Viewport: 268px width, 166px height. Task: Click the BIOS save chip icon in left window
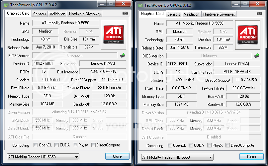pyautogui.click(x=123, y=55)
